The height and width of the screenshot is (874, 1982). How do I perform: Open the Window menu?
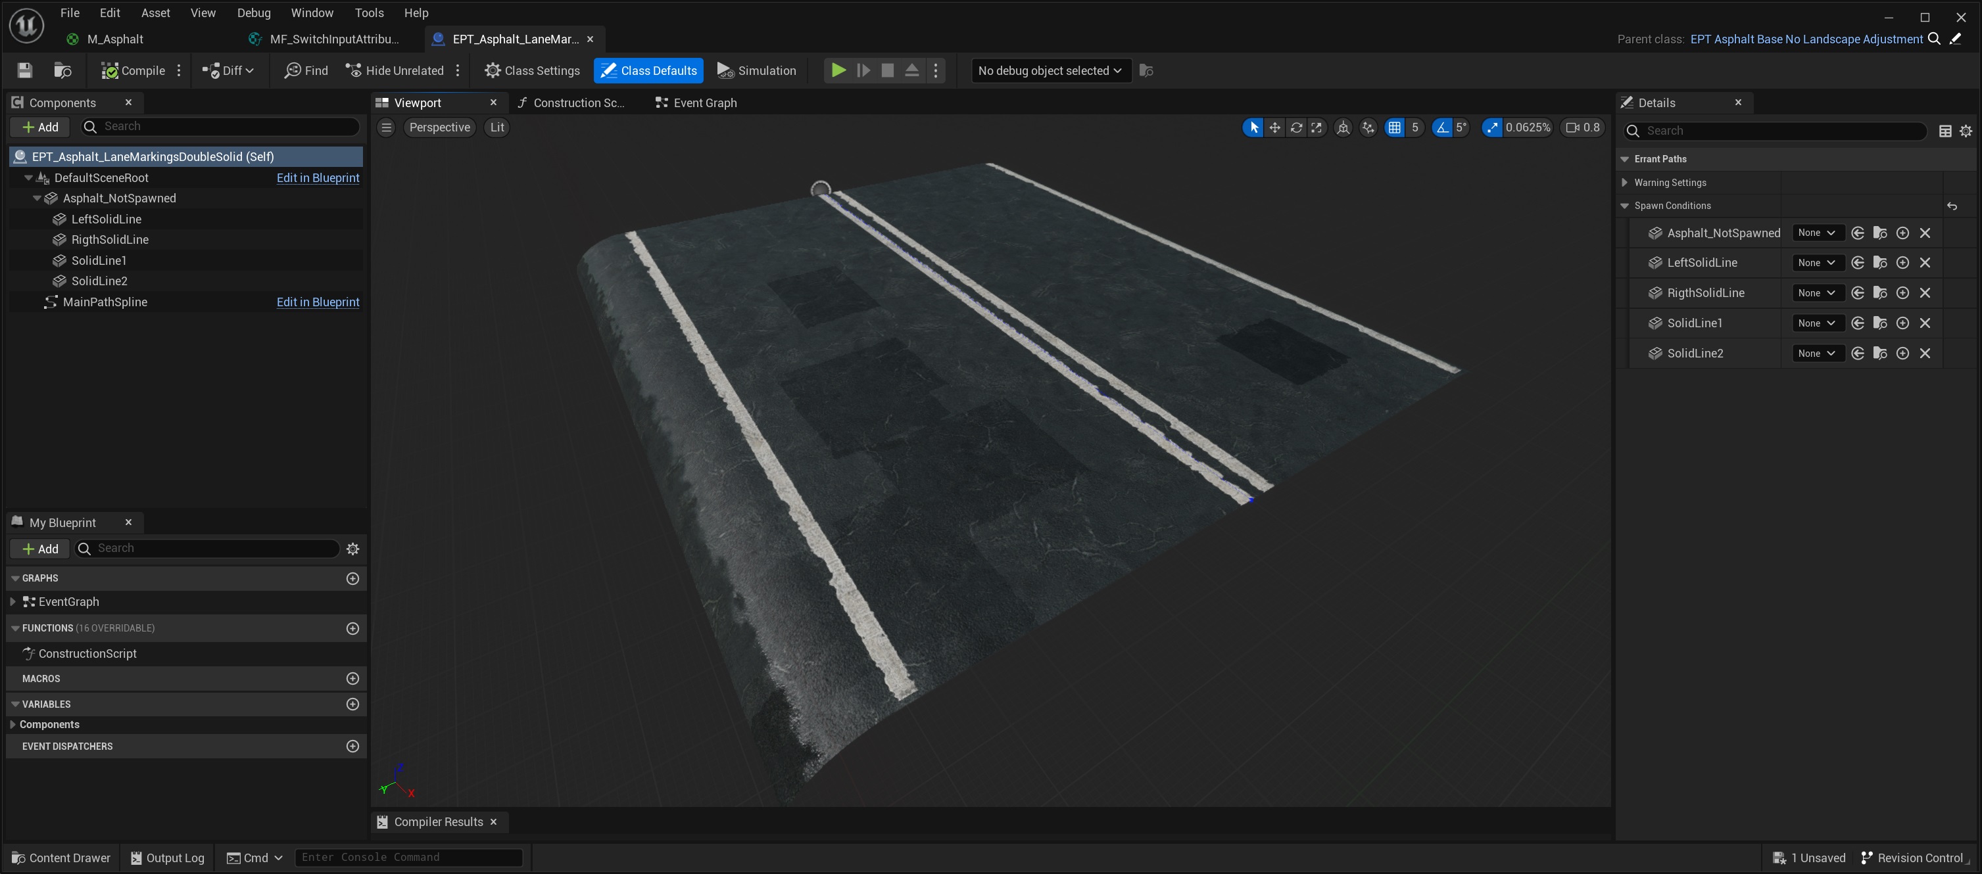click(312, 12)
